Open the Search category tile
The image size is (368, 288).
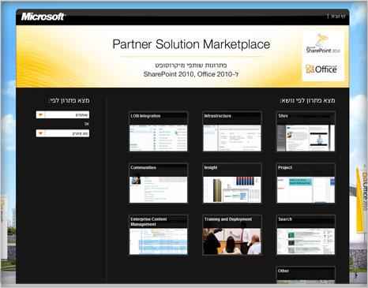(x=306, y=235)
